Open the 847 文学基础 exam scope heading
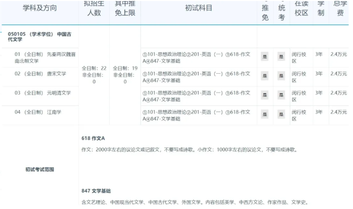 tap(96, 191)
